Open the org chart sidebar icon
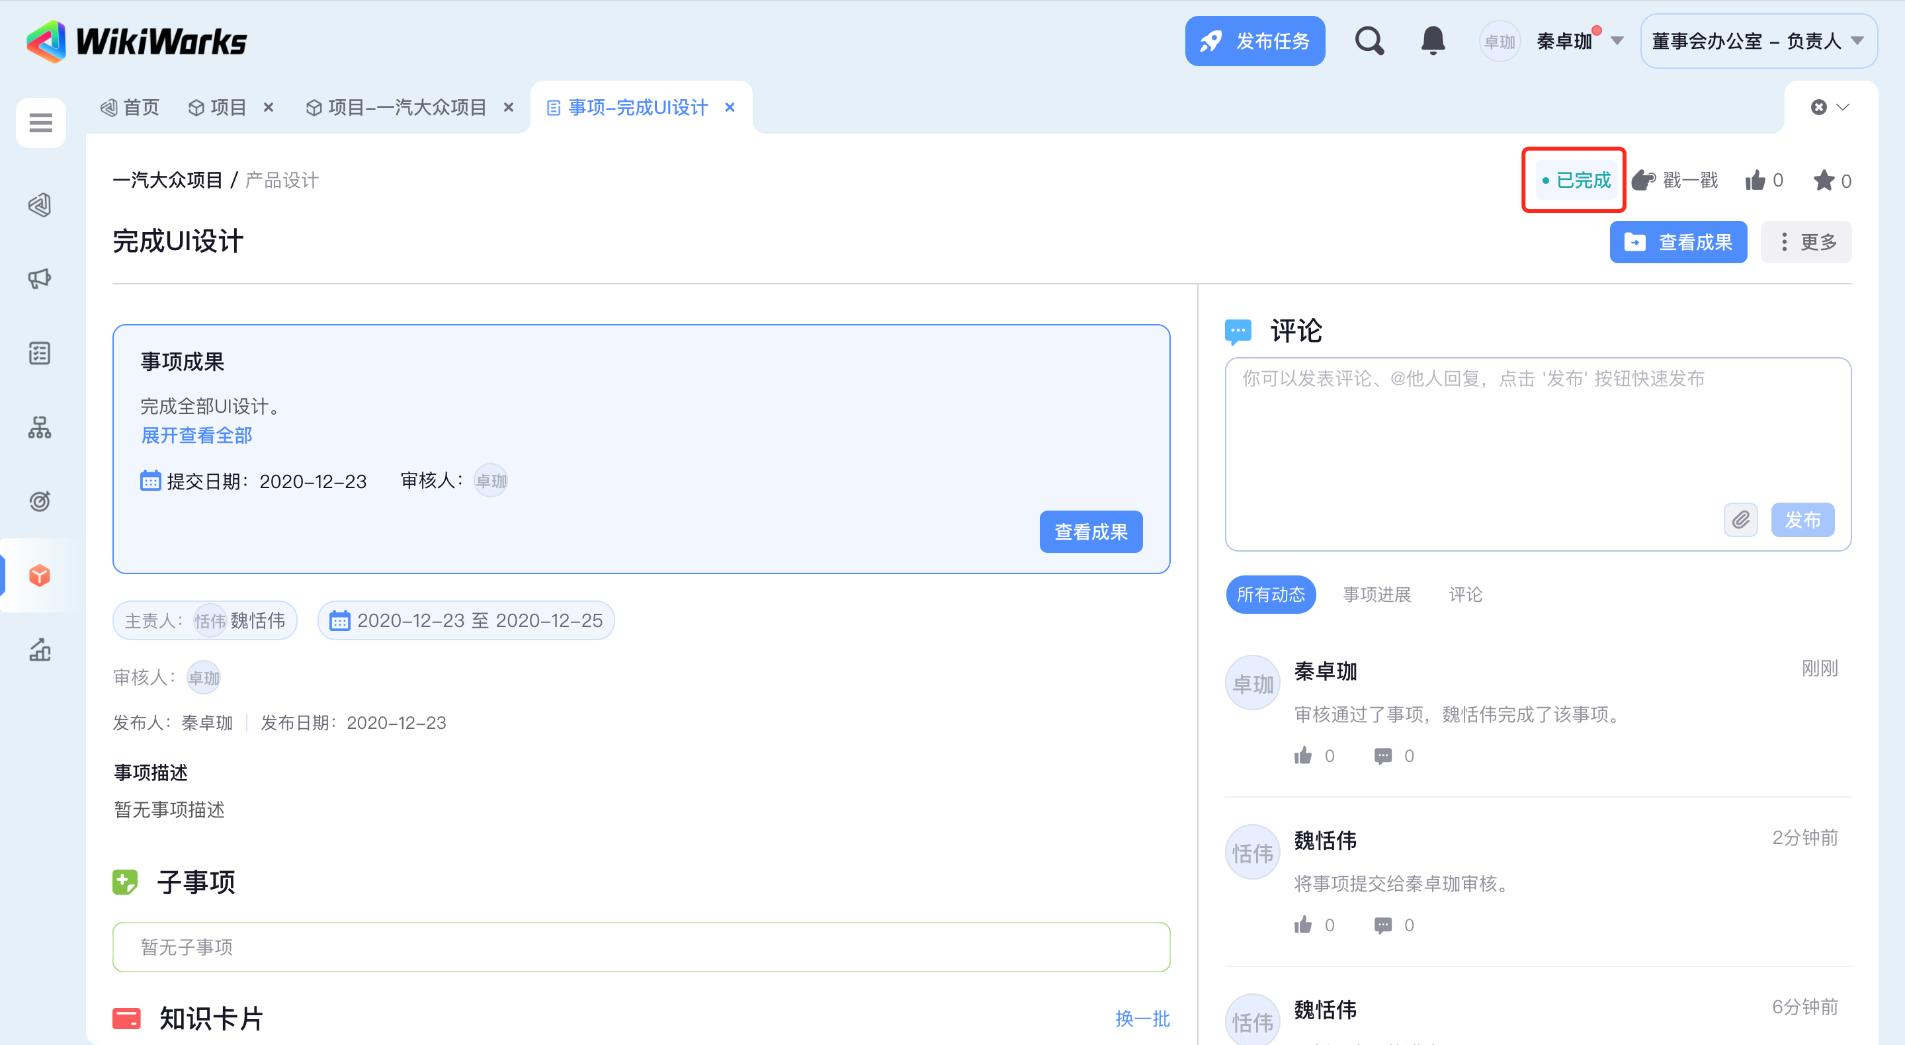The width and height of the screenshot is (1905, 1045). coord(40,427)
